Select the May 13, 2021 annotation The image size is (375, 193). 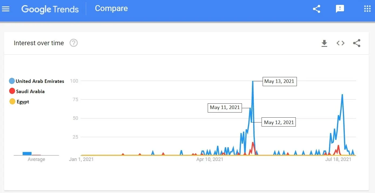coord(279,81)
